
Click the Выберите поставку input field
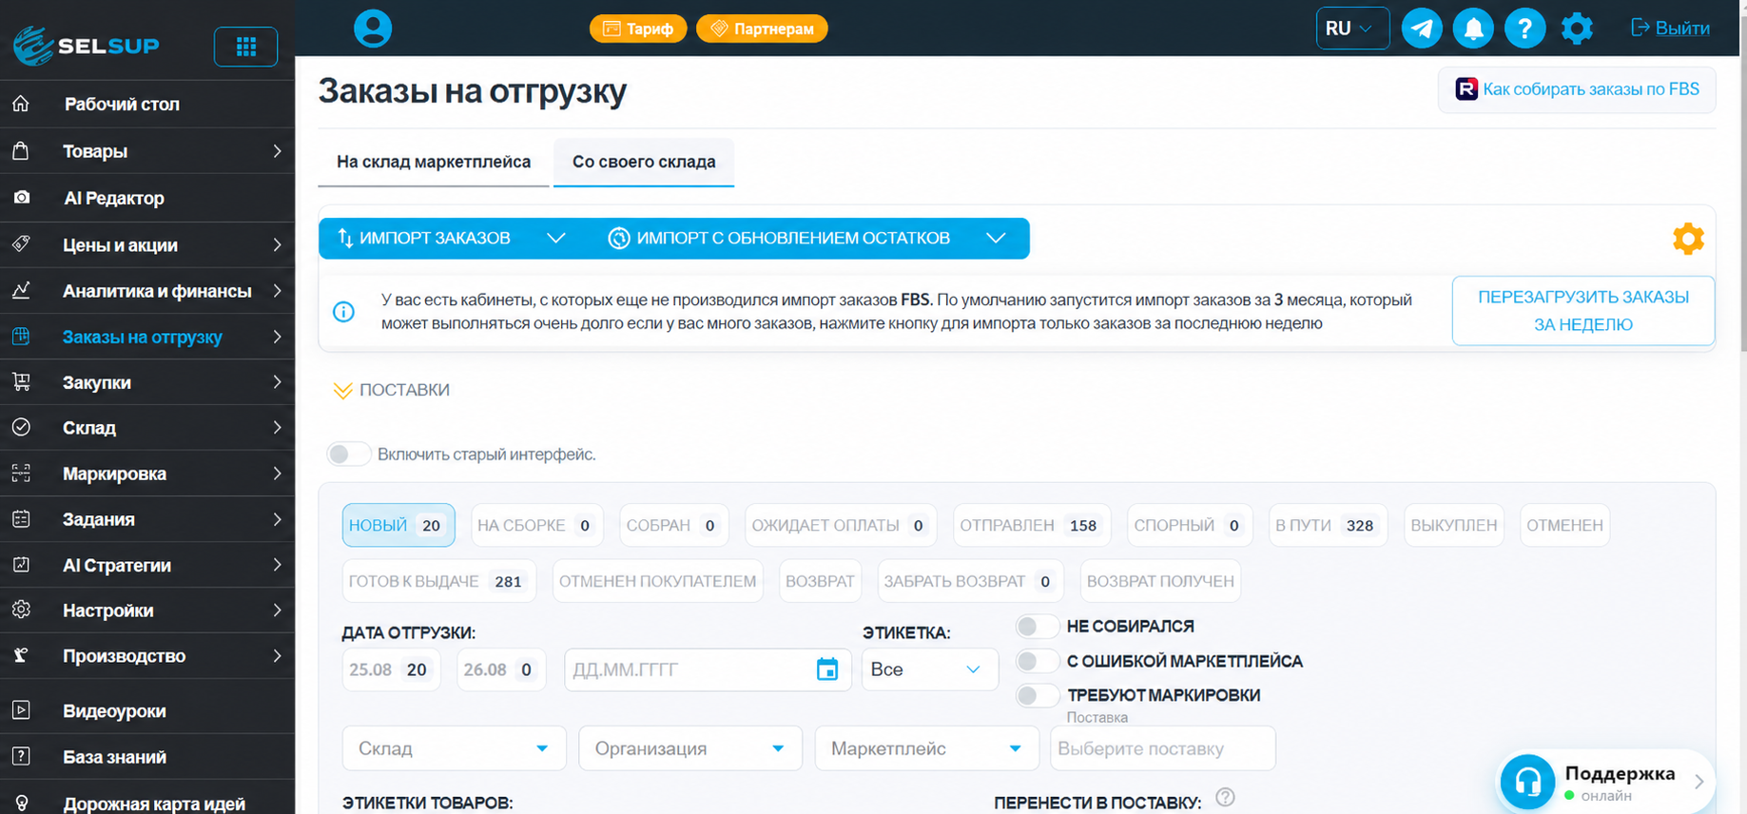[x=1162, y=748]
